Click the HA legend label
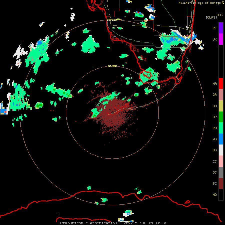Image resolution: width=225 pixels, height=225 pixels. pos(214,83)
